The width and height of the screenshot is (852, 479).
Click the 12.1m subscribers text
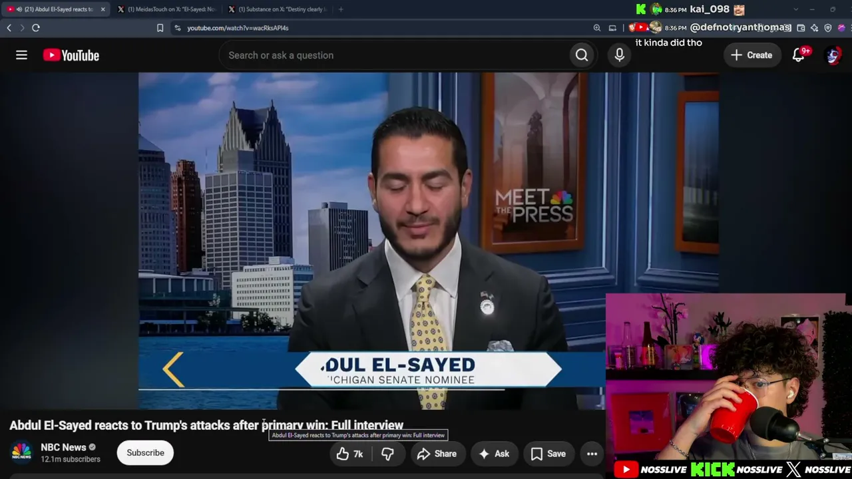click(71, 459)
